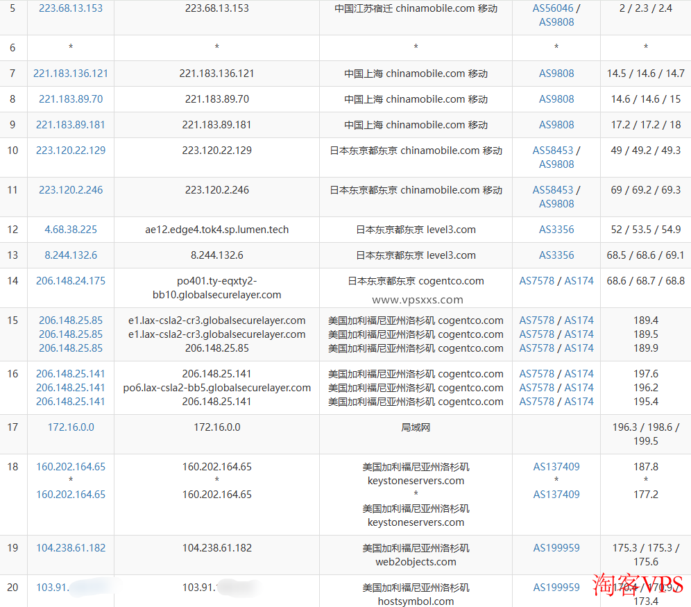
Task: Open the blue 104.238.61.182 IP link
Action: [71, 548]
